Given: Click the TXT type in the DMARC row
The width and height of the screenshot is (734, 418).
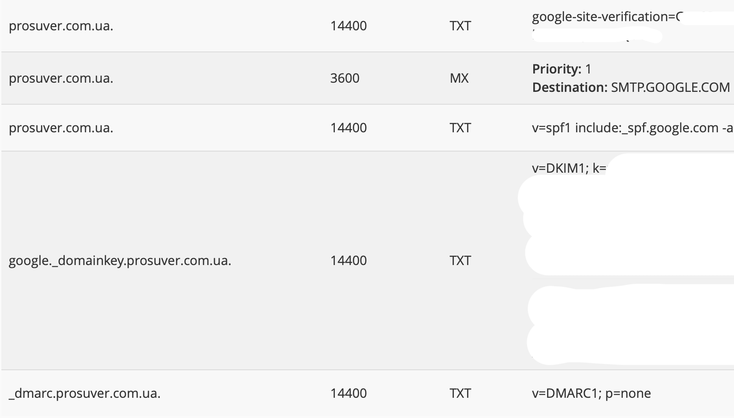Looking at the screenshot, I should 460,393.
